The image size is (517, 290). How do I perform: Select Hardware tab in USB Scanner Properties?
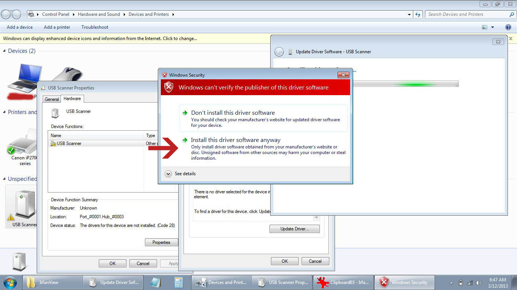click(x=72, y=99)
